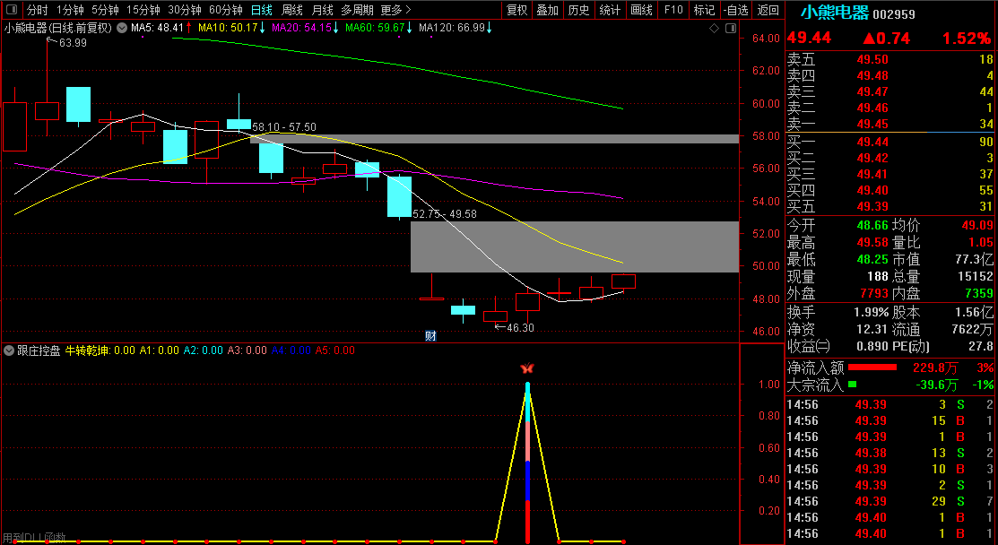This screenshot has width=998, height=545.
Task: Click the 标记 mark tool
Action: click(704, 10)
